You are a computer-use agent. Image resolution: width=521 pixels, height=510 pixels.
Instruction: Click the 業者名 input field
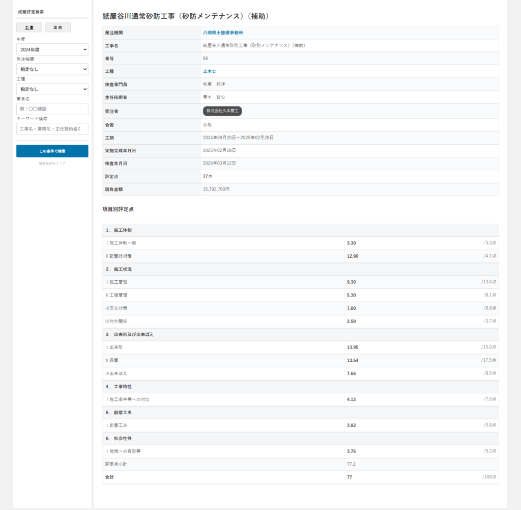pos(52,109)
